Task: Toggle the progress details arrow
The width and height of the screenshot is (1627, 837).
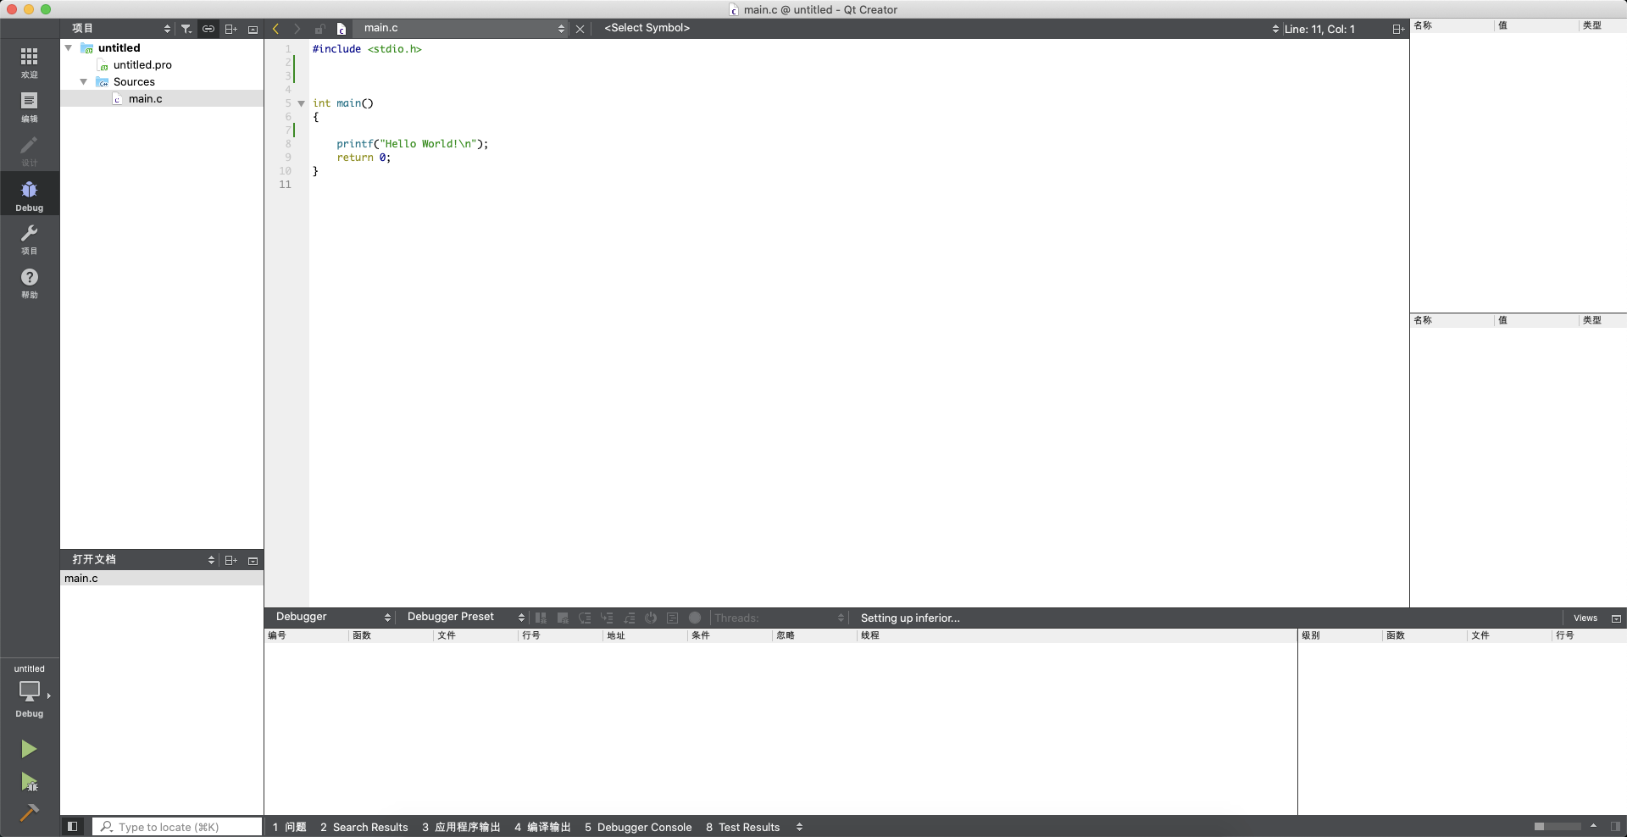Action: [x=1593, y=826]
